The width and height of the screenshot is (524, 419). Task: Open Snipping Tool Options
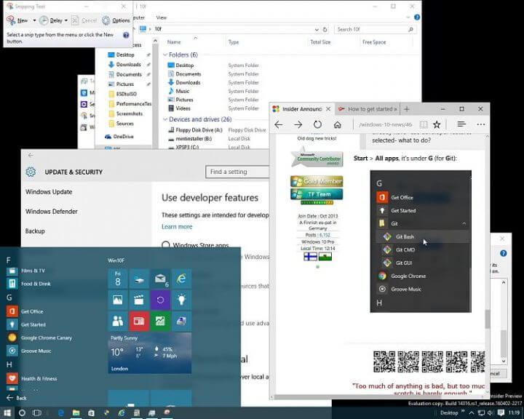pyautogui.click(x=116, y=20)
